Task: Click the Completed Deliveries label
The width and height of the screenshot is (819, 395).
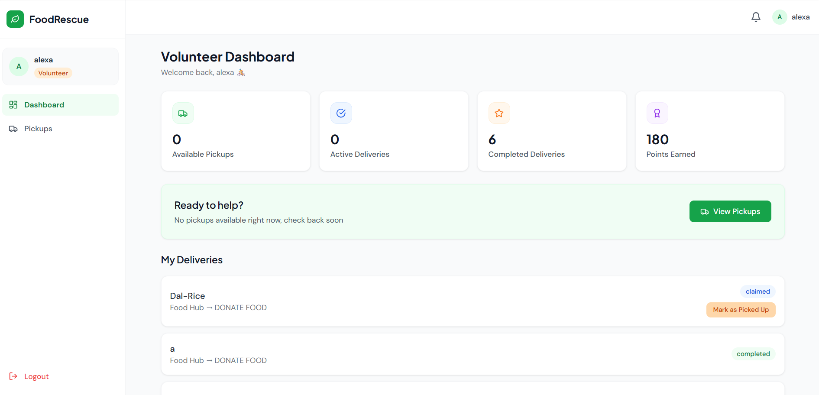Action: [x=526, y=154]
